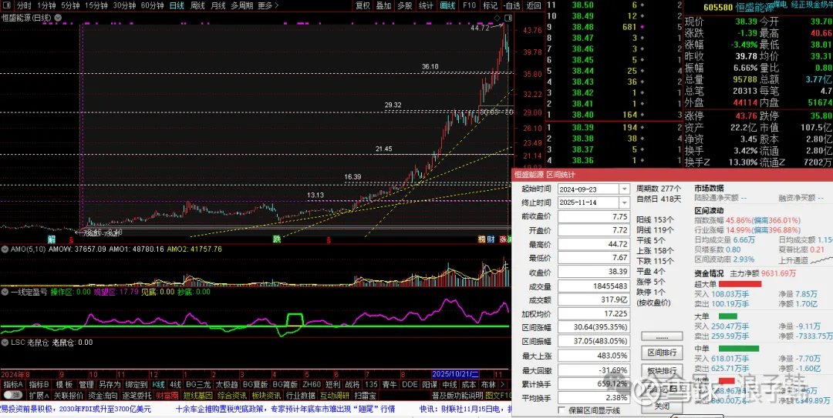Click the 返回 back button
Image resolution: width=833 pixels, height=418 pixels.
click(534, 6)
